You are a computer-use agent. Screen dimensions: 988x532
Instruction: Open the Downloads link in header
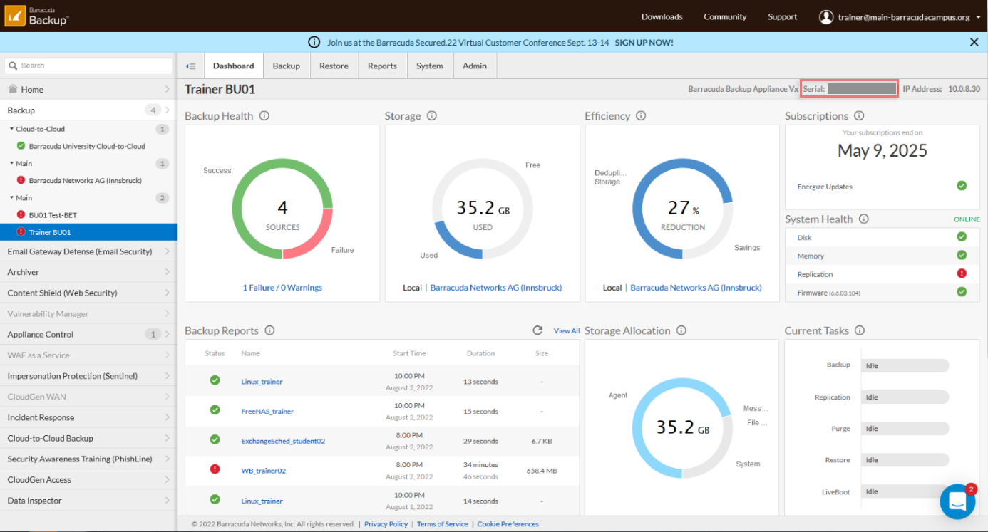tap(662, 17)
